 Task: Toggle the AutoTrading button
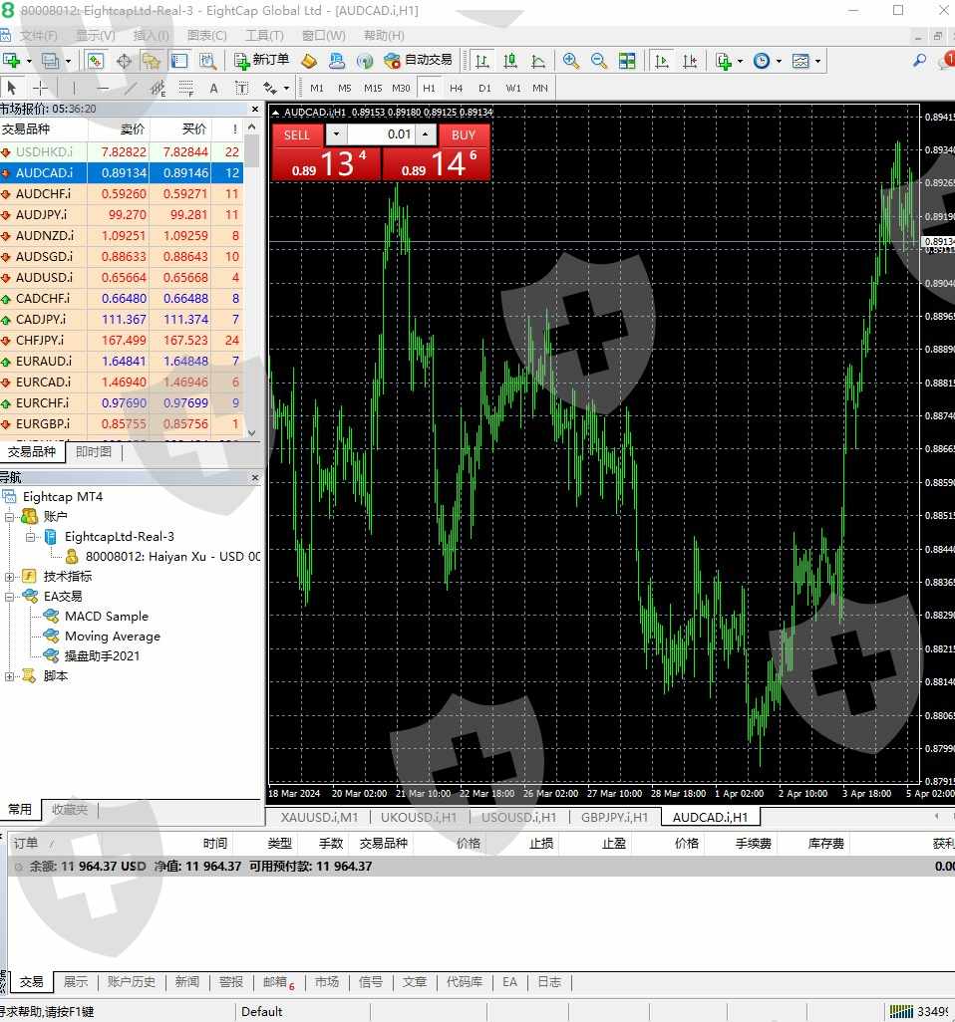pyautogui.click(x=418, y=60)
